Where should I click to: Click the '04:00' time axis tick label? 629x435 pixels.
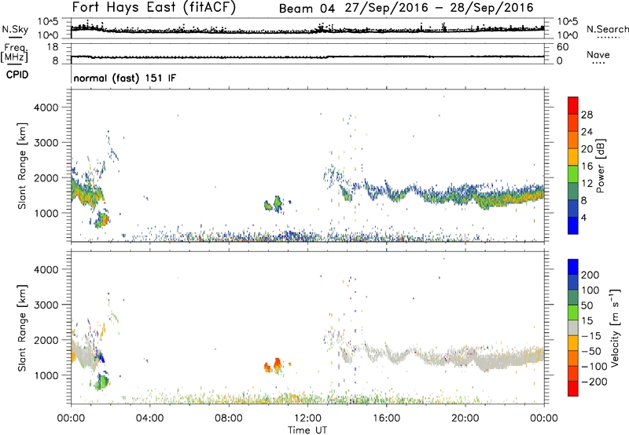149,419
